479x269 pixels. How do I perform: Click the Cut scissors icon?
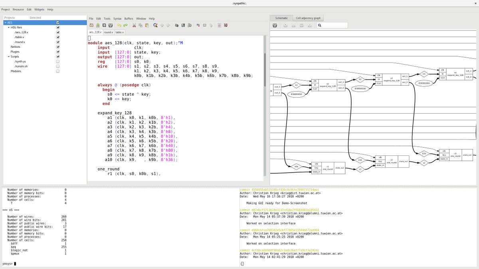pos(135,25)
